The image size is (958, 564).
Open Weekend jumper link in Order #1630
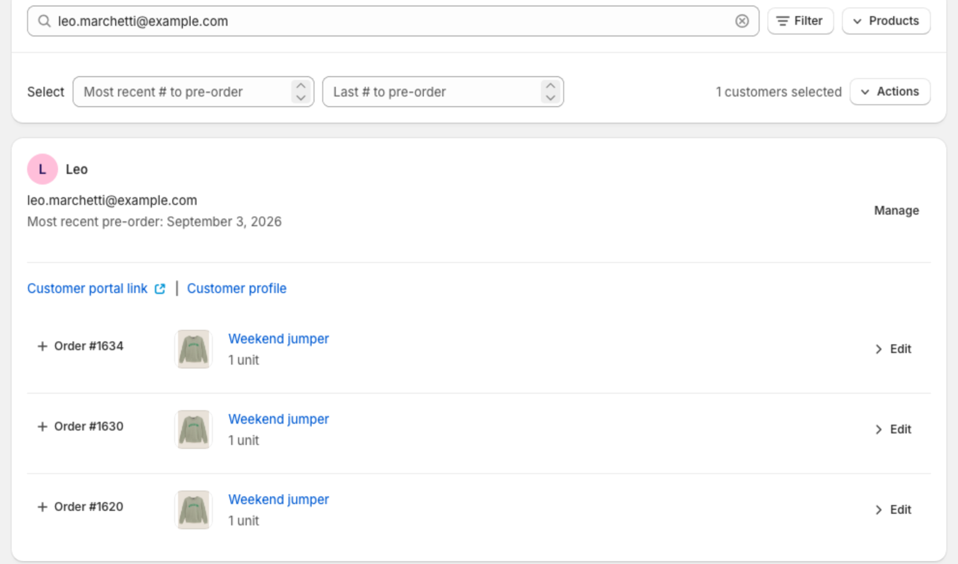click(x=279, y=419)
